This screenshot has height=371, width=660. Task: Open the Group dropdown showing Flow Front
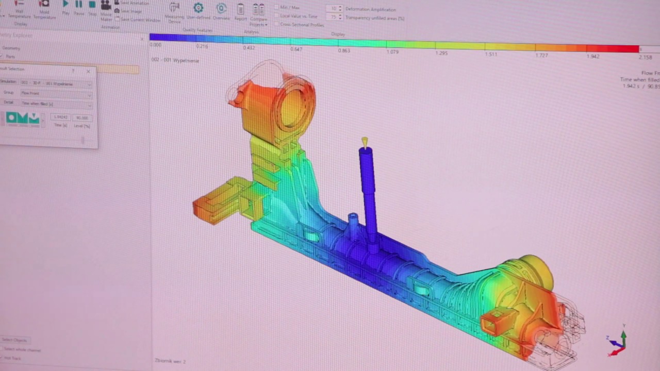point(56,93)
